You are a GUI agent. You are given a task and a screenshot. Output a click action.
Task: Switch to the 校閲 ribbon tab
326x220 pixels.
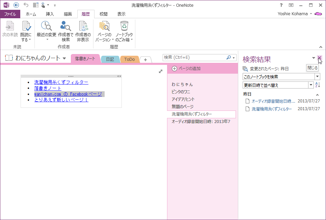[x=104, y=14]
